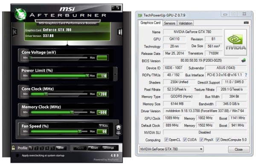Click BIOS Version field in GPU-Z
The image size is (256, 166).
(201, 60)
